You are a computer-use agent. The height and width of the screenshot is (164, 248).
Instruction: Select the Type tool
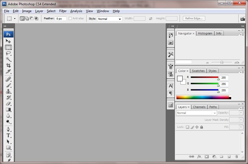coord(8,135)
